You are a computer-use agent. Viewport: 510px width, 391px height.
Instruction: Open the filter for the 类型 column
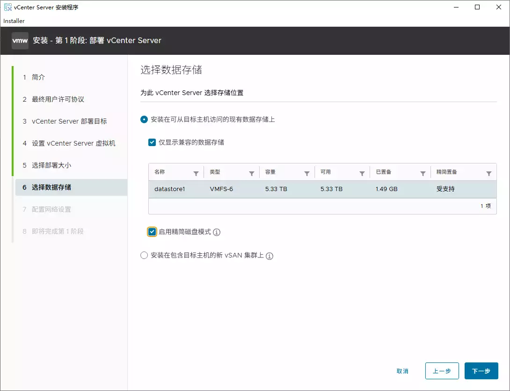pos(251,174)
